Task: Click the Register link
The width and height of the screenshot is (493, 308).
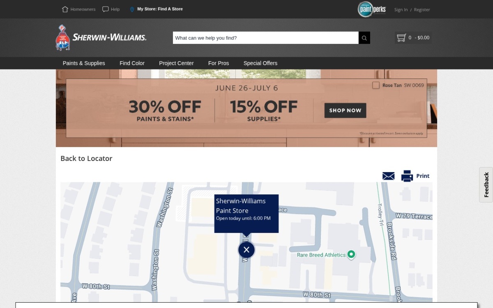Action: [x=422, y=9]
